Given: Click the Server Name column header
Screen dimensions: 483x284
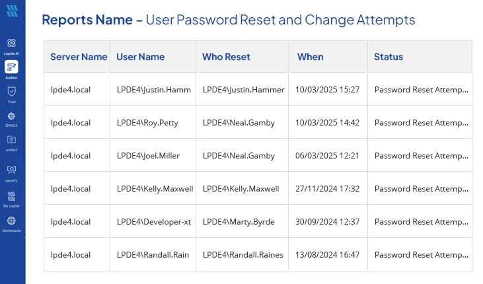Looking at the screenshot, I should click(x=79, y=57).
